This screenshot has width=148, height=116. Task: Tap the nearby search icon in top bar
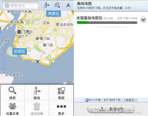tap(57, 5)
